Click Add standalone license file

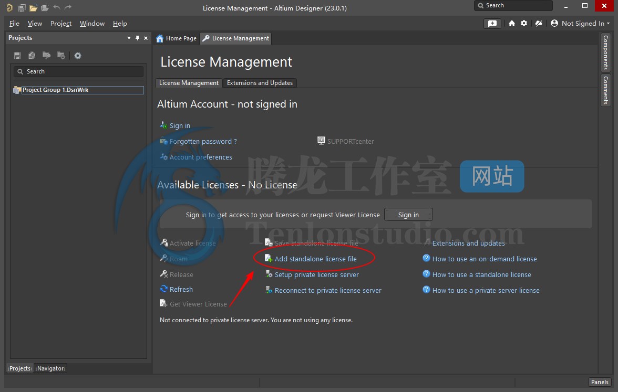click(x=315, y=259)
